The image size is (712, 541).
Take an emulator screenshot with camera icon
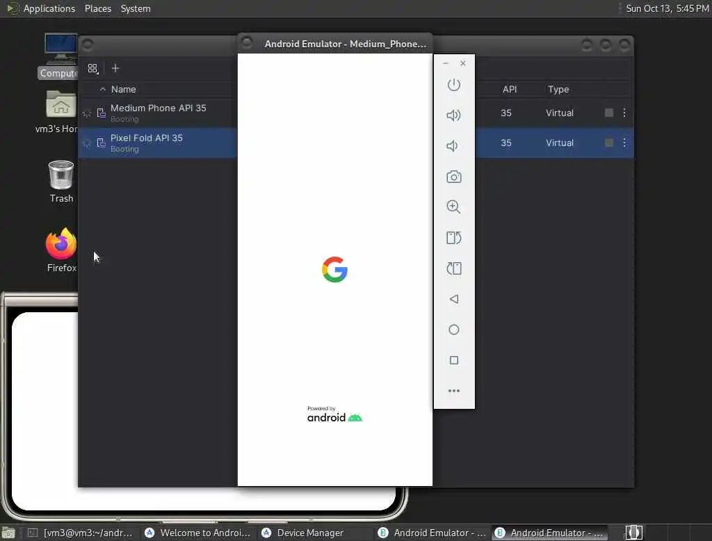pyautogui.click(x=453, y=177)
